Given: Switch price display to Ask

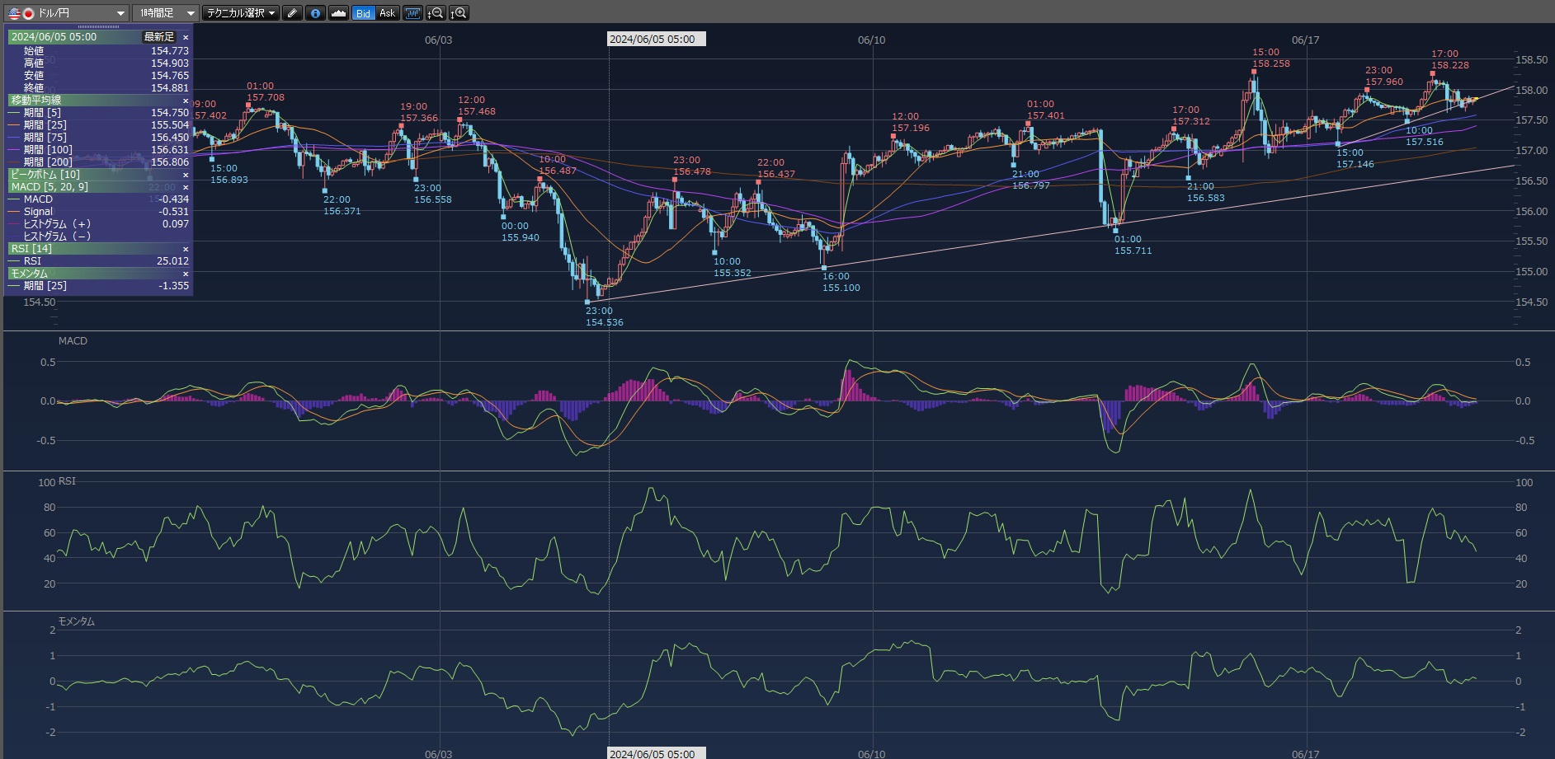Looking at the screenshot, I should click(x=387, y=13).
